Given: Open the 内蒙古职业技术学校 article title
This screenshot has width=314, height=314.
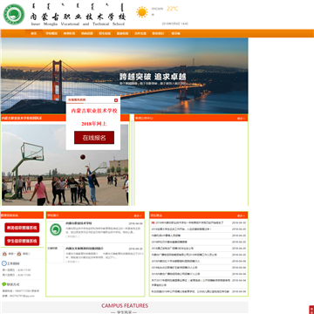Looking at the screenshot, I should click(x=78, y=223).
